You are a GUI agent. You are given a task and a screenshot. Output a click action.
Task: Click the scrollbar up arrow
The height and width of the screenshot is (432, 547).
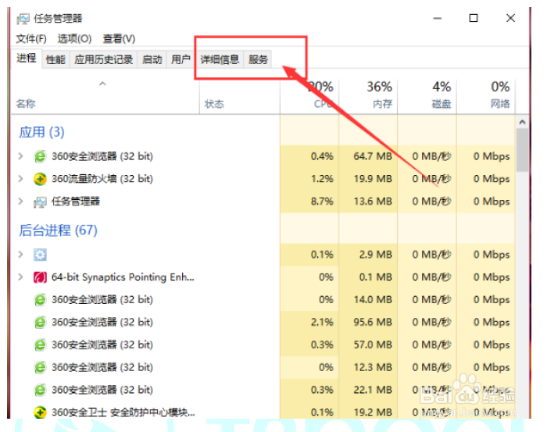click(x=522, y=122)
